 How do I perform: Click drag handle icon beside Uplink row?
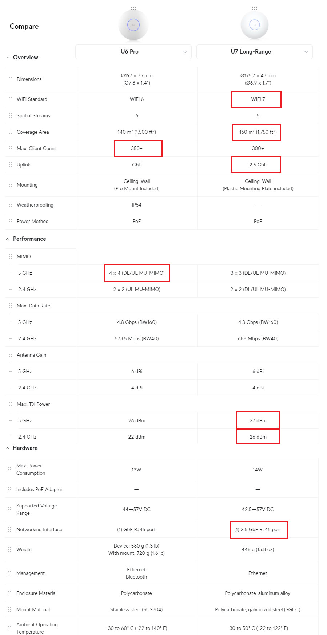10,165
